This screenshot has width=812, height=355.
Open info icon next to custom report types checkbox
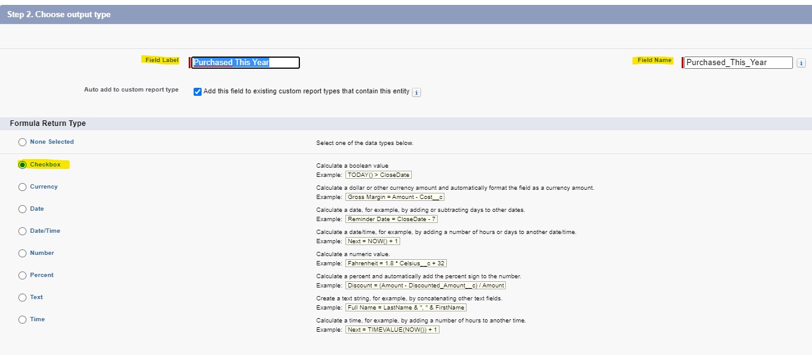(x=416, y=92)
